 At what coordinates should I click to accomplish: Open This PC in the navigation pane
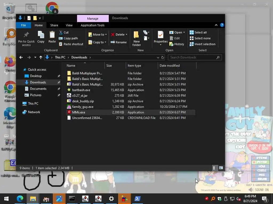33,104
